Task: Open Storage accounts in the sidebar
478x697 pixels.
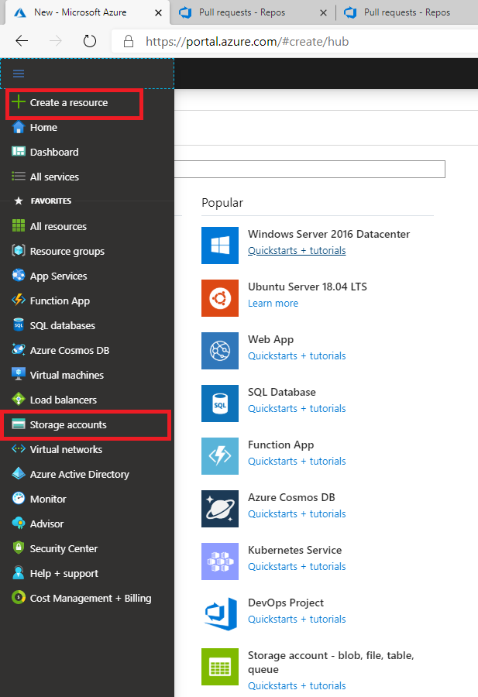Action: [86, 425]
